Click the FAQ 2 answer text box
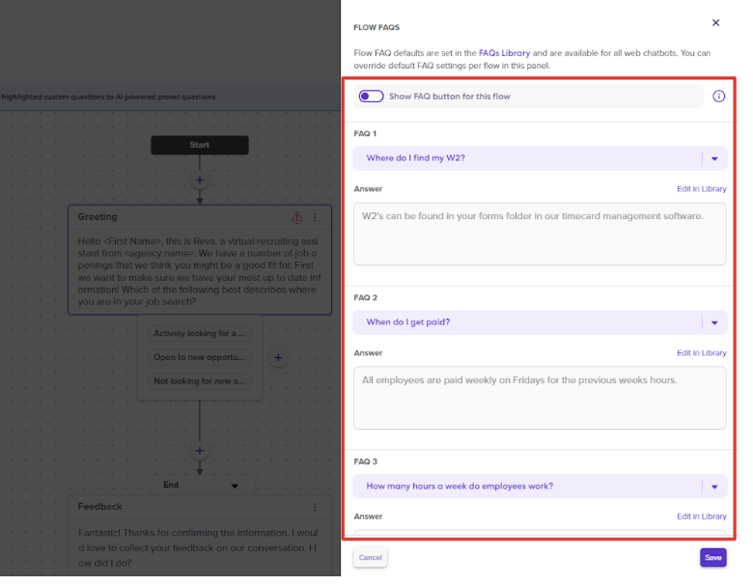753x585 pixels. click(540, 398)
